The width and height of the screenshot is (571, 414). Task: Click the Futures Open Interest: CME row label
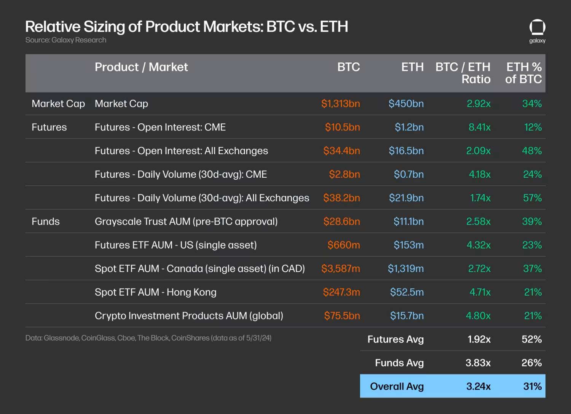coord(160,127)
